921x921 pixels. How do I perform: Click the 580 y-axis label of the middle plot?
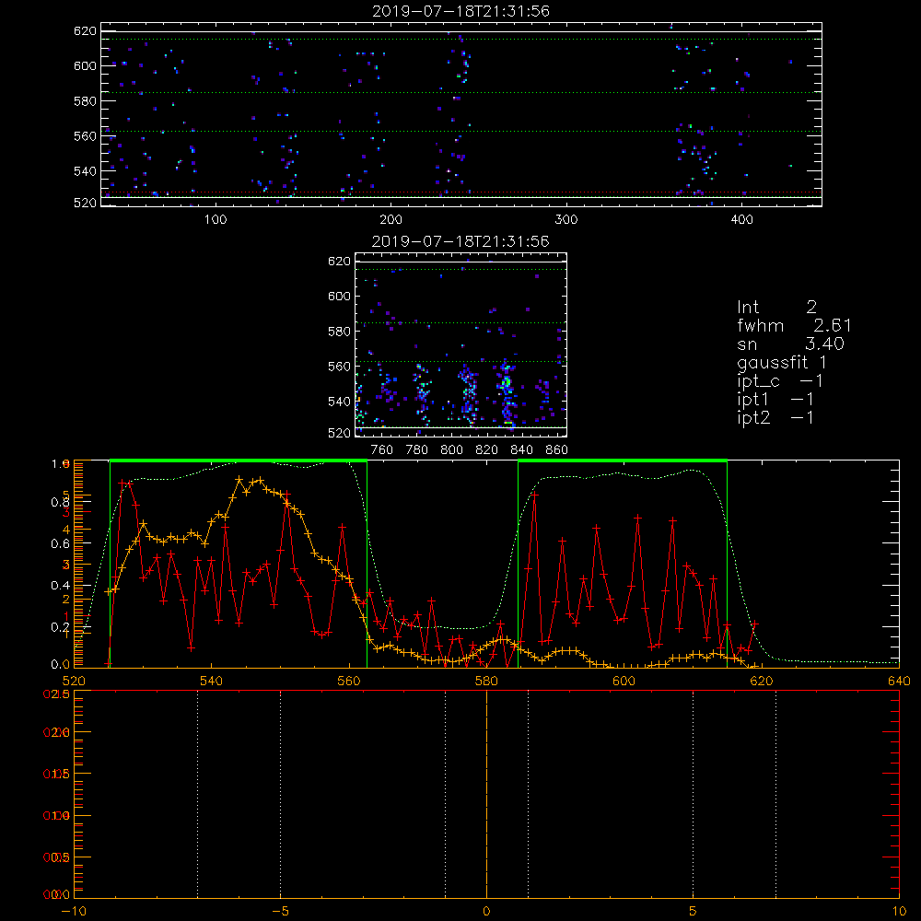point(340,332)
